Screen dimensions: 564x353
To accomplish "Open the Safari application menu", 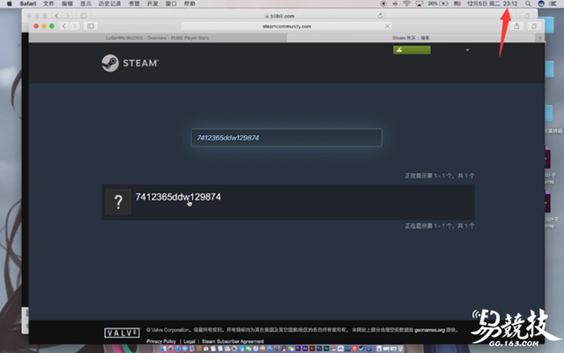I will pyautogui.click(x=27, y=4).
